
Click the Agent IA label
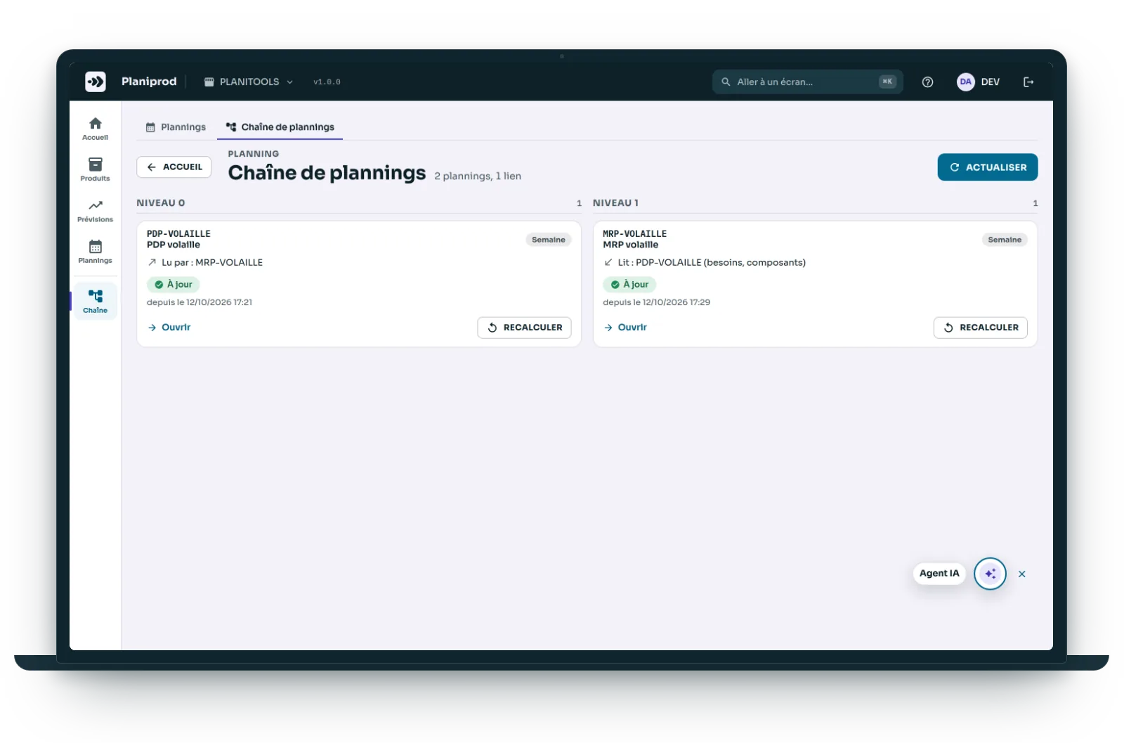pos(939,574)
